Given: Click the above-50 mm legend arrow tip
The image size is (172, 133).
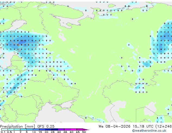Looking at the screenshot, I should tap(86, 129).
